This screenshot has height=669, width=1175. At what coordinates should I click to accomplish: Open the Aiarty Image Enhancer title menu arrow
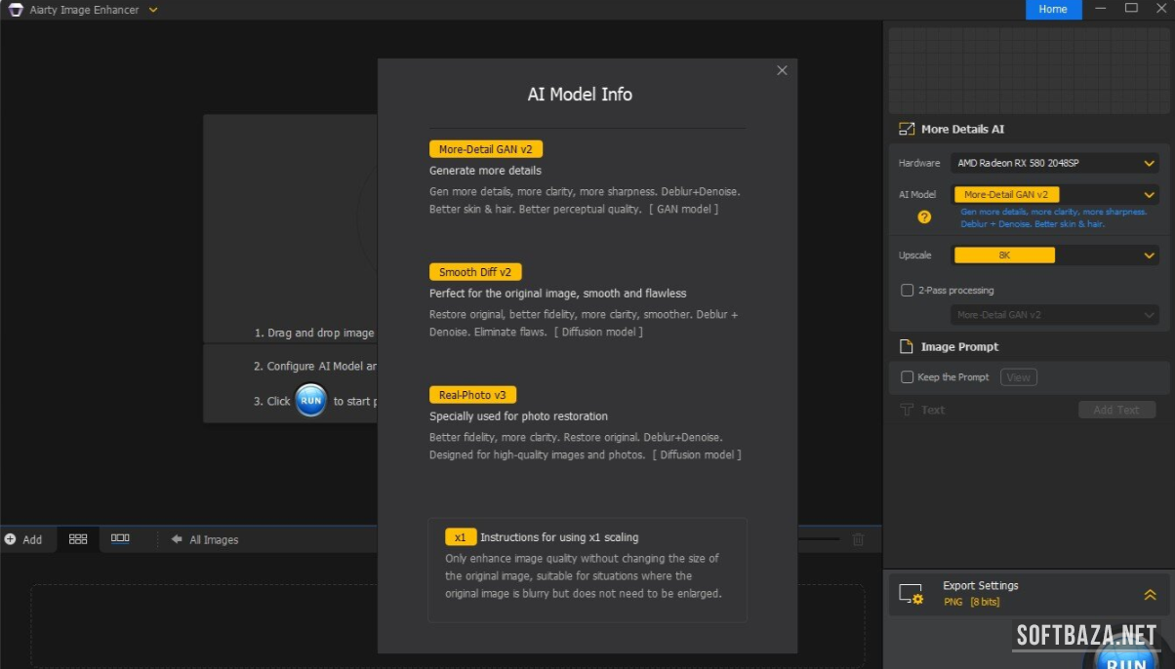tap(153, 10)
